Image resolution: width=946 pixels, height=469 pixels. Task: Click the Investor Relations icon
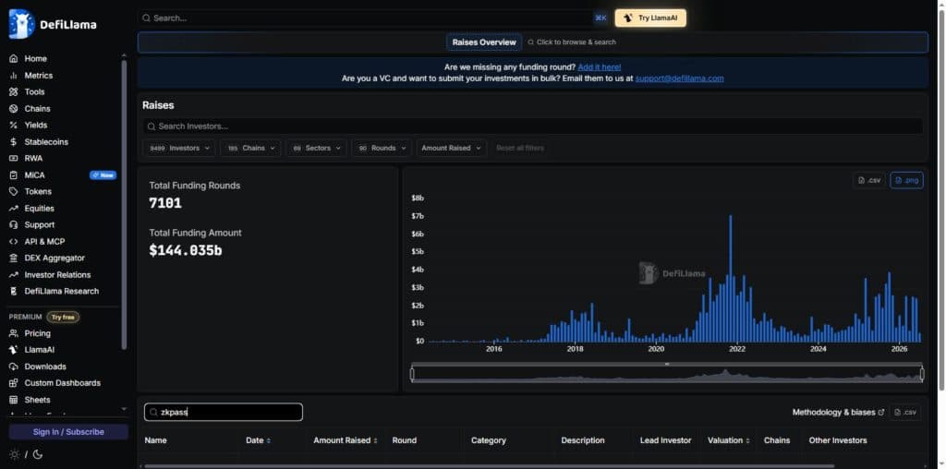pos(13,274)
